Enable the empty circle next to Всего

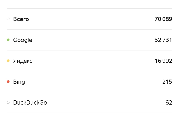point(8,19)
